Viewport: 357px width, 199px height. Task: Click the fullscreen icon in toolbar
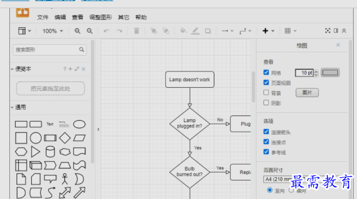[x=327, y=31]
